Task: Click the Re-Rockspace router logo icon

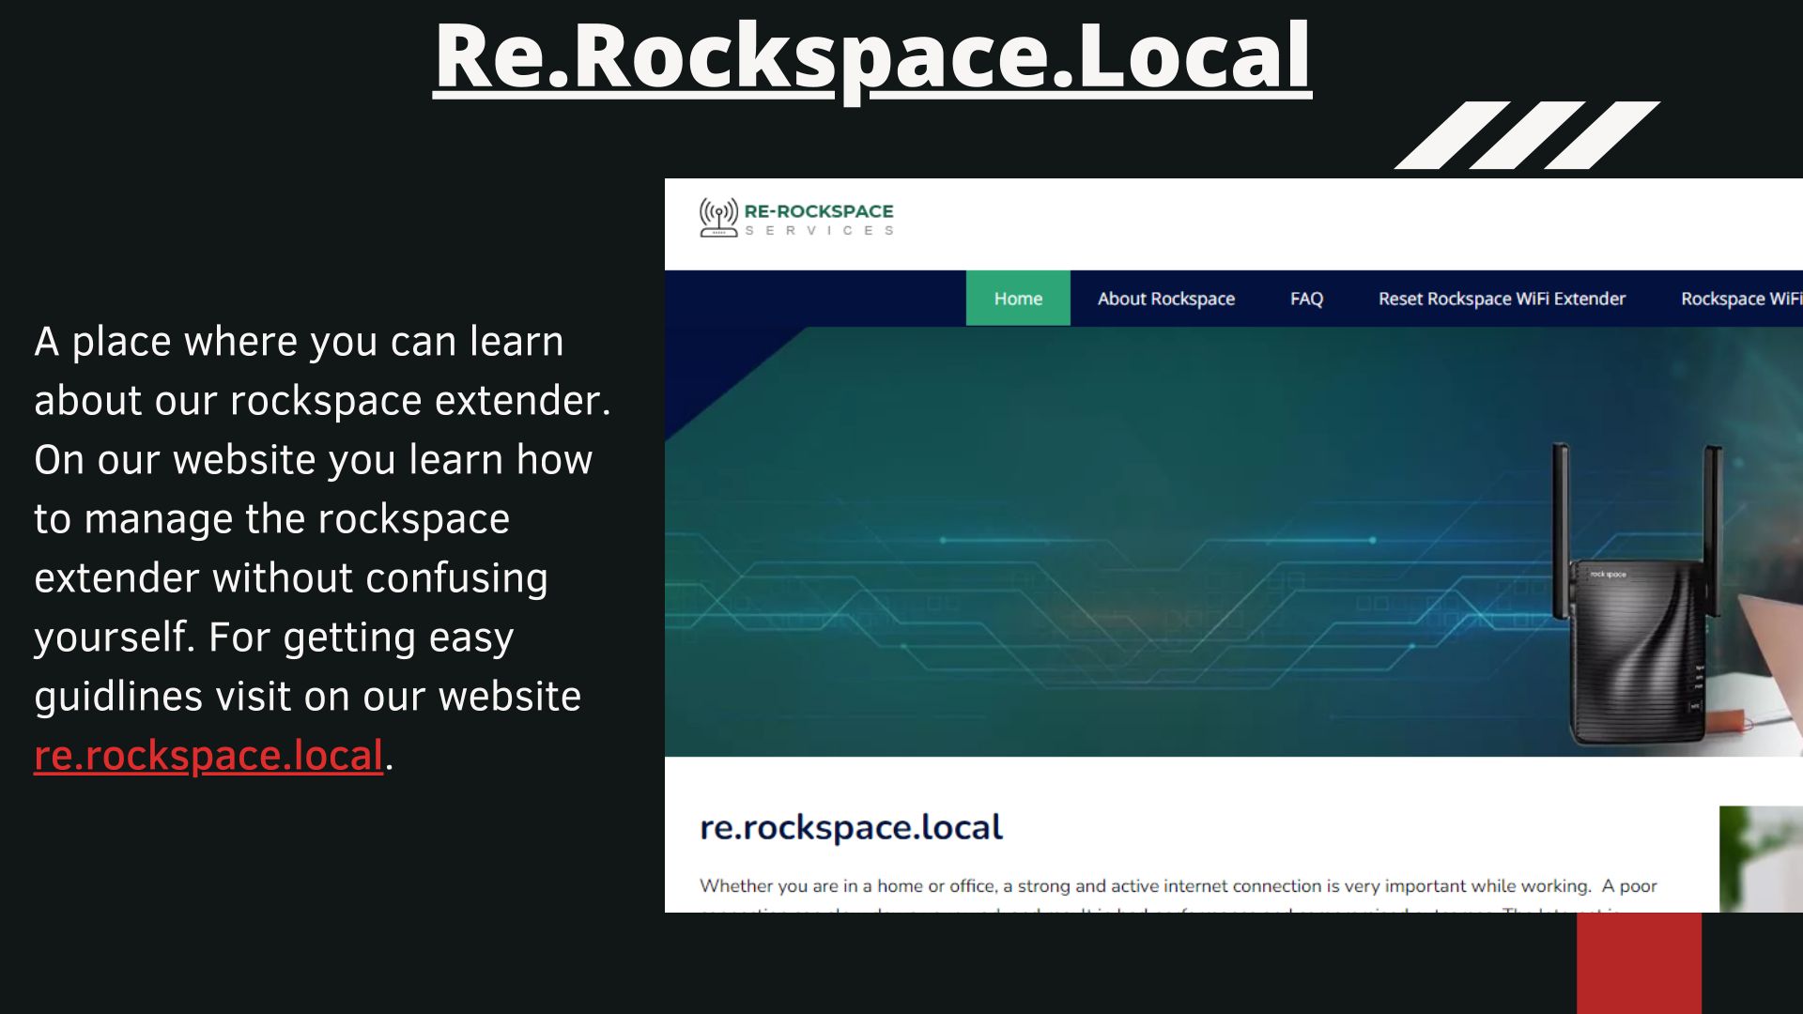Action: point(718,218)
